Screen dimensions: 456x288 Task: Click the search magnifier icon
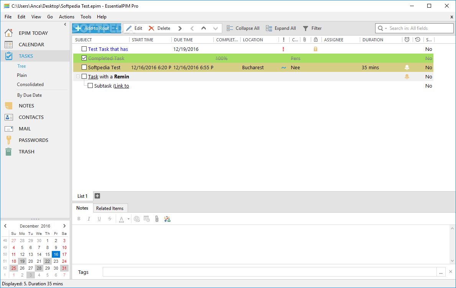pyautogui.click(x=381, y=28)
